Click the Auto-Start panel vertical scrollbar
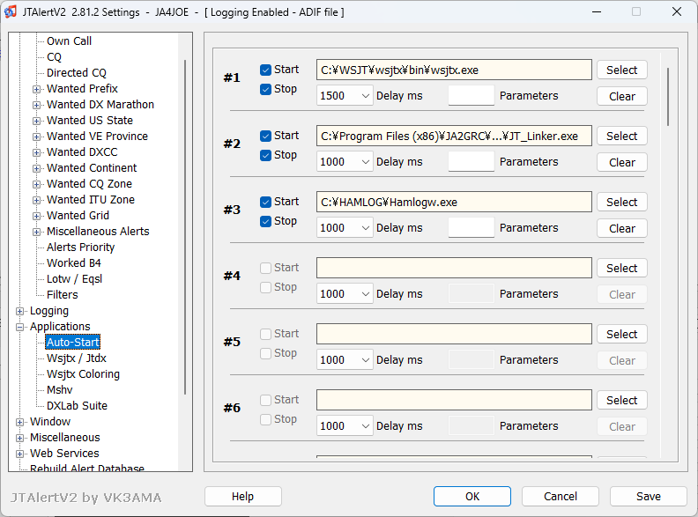698x517 pixels. pos(669,97)
